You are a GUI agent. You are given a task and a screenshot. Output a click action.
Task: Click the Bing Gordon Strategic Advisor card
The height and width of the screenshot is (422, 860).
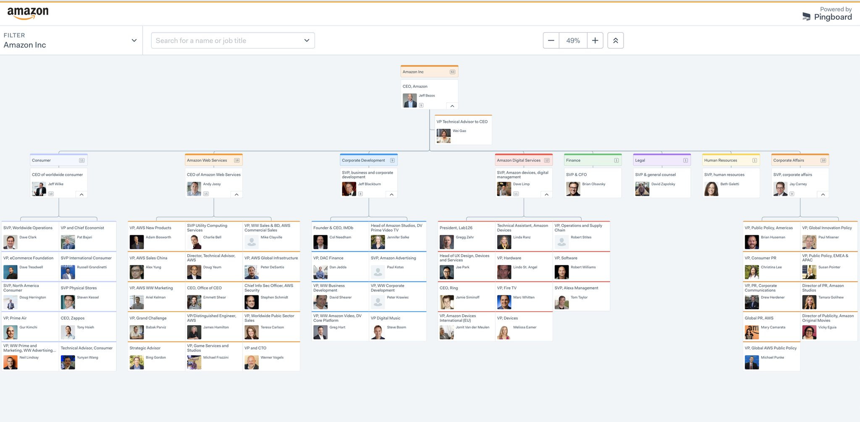click(x=156, y=357)
